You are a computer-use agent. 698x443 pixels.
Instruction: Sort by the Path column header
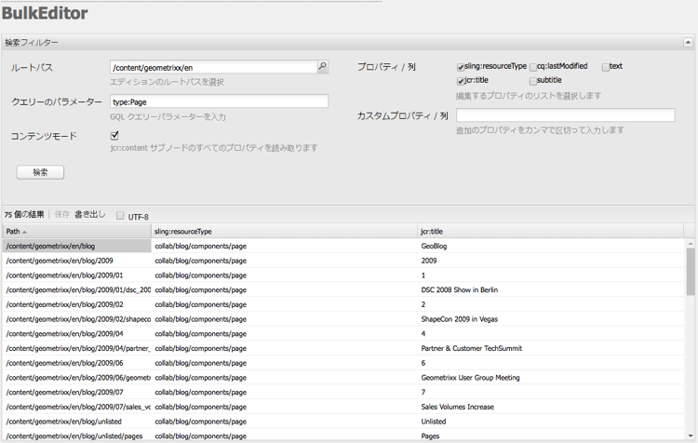[x=77, y=231]
